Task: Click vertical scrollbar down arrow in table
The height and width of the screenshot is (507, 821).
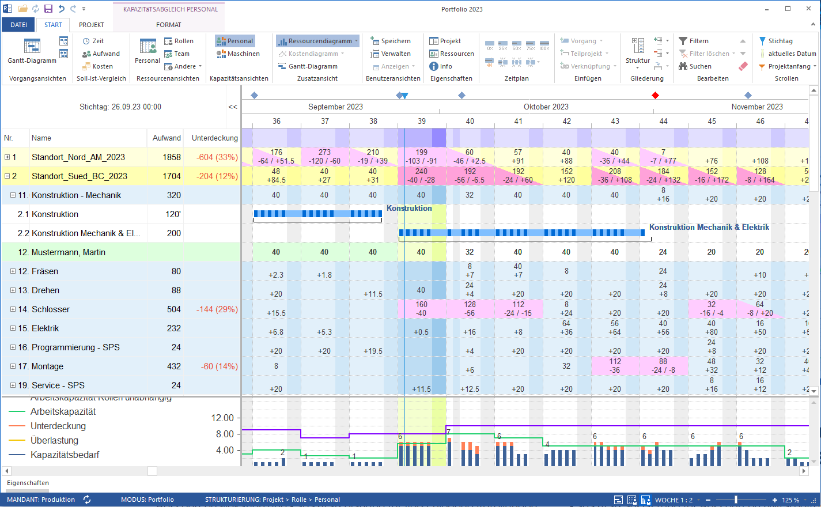Action: (814, 391)
